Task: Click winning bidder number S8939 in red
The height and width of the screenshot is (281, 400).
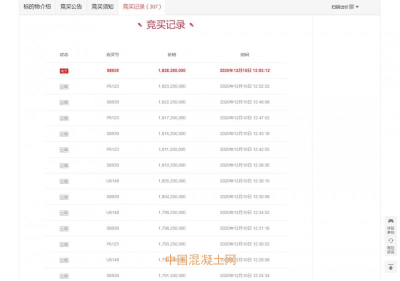Action: tap(112, 70)
